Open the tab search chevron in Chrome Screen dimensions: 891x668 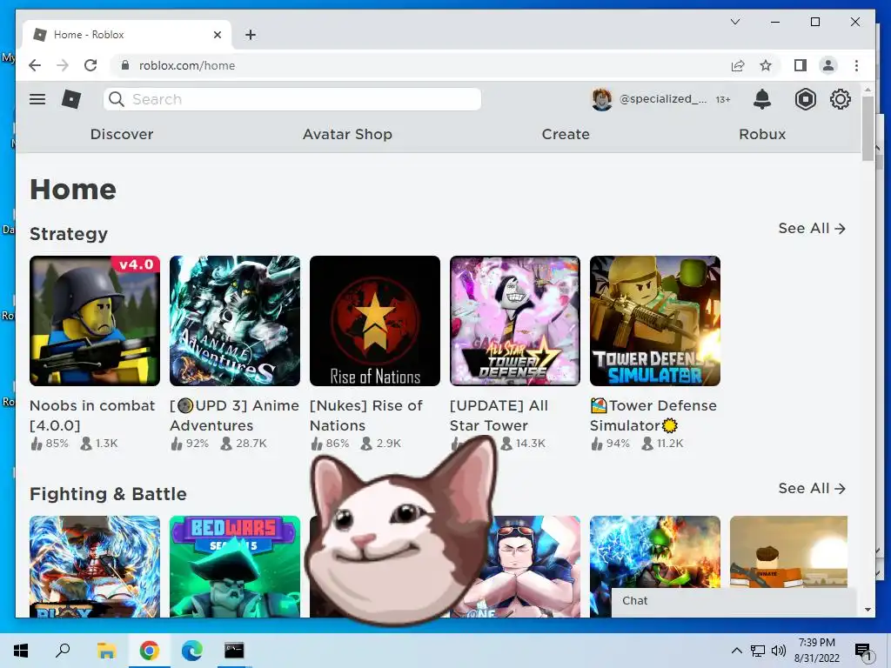[x=734, y=22]
